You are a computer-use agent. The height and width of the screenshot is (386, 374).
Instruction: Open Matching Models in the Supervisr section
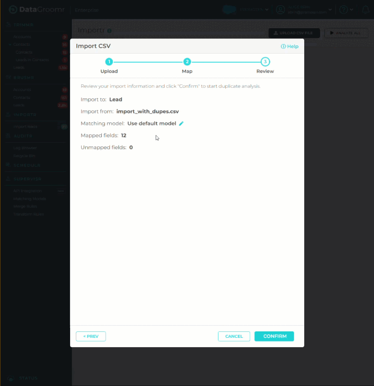29,199
